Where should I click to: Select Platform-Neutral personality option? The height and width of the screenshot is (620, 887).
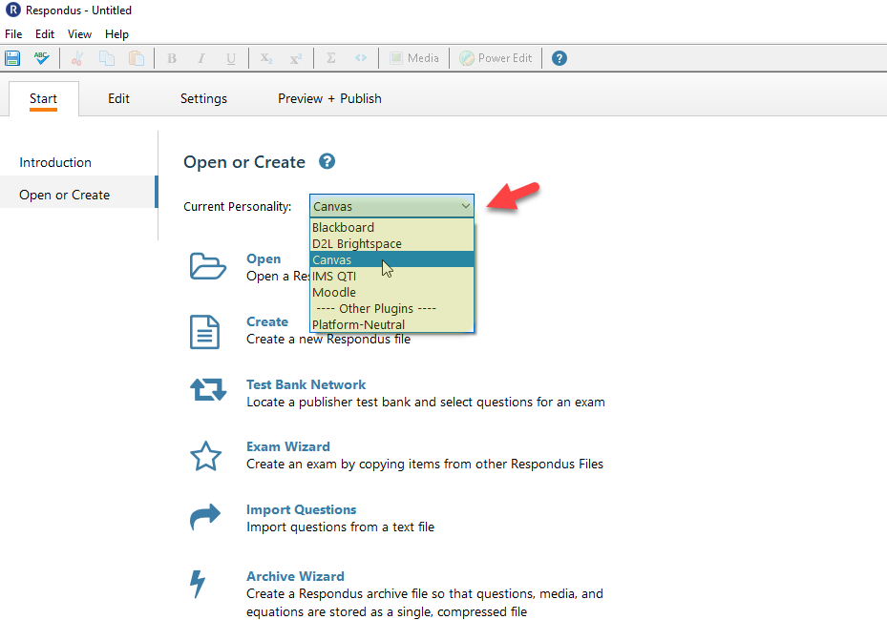click(x=392, y=325)
